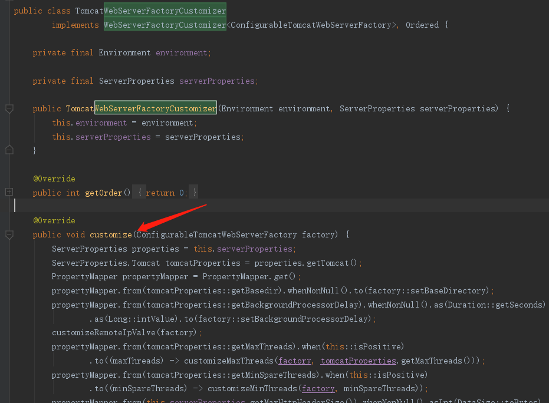This screenshot has width=549, height=403.
Task: Click the factory parameter of customize
Action: point(318,234)
